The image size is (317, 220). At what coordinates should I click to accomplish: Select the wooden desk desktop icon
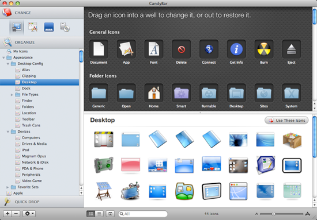[x=292, y=140]
